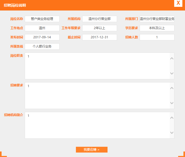Click inside the 岗位职责 text area
Viewport: 185px width, 157px height.
click(98, 66)
